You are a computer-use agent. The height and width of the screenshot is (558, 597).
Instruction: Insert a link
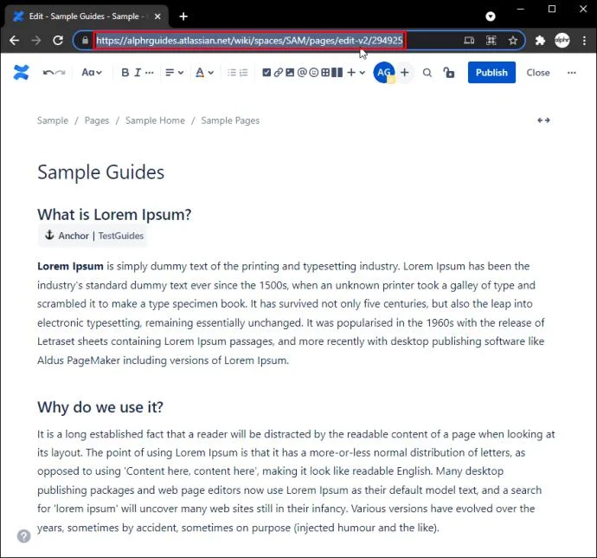pyautogui.click(x=278, y=73)
